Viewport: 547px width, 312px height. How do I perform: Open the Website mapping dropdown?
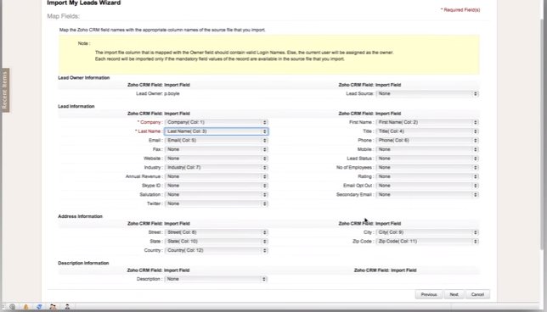coord(217,159)
